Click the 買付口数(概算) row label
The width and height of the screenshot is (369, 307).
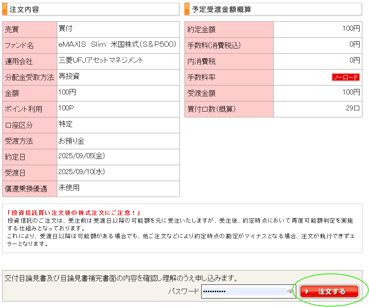tap(211, 109)
